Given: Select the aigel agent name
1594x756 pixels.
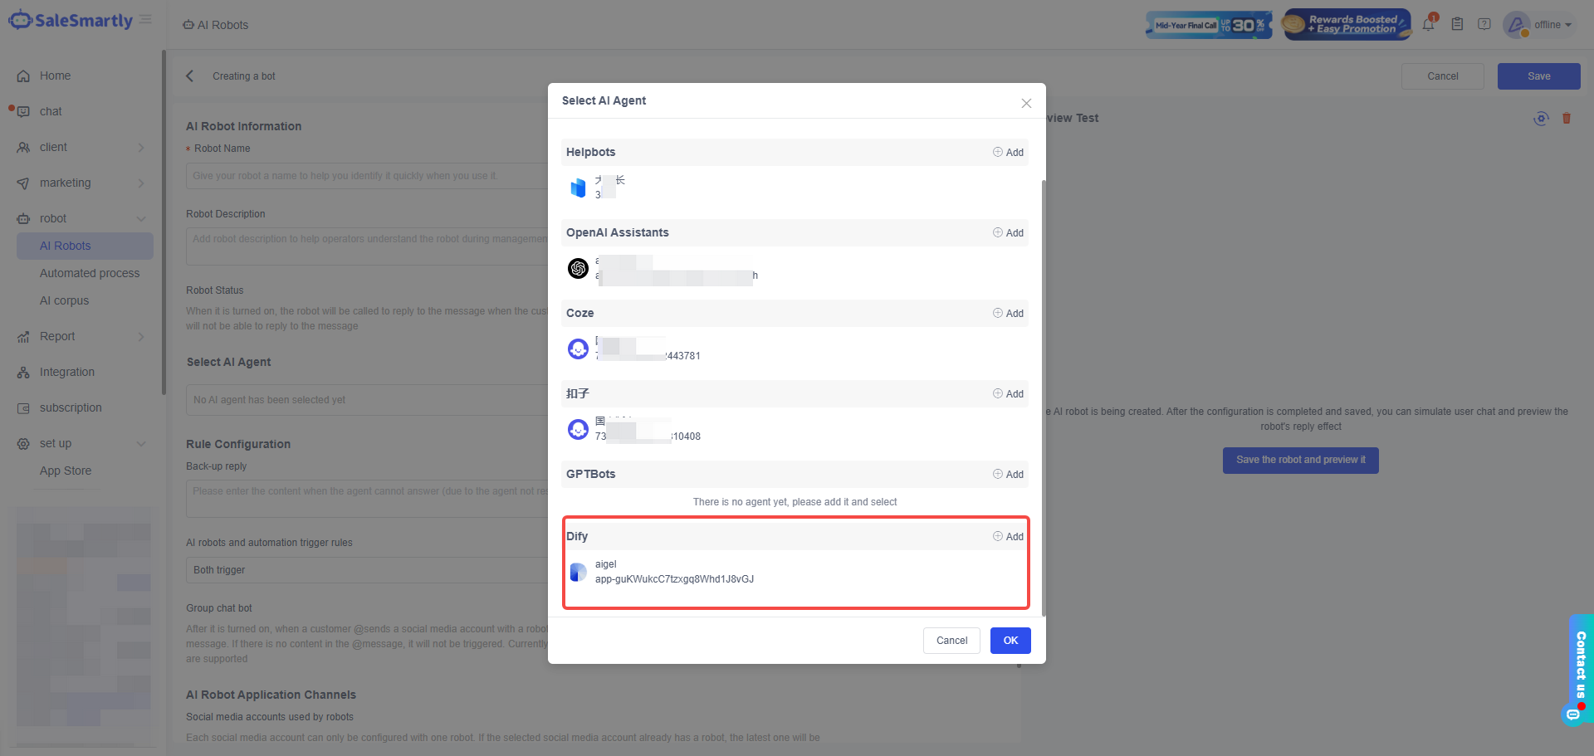Looking at the screenshot, I should tap(606, 564).
